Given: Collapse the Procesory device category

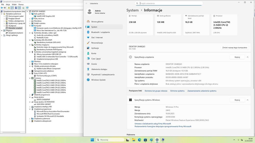Looking at the screenshot, I should (30, 78).
